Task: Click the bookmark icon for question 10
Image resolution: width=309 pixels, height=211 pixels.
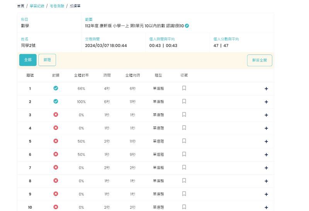Action: [184, 207]
